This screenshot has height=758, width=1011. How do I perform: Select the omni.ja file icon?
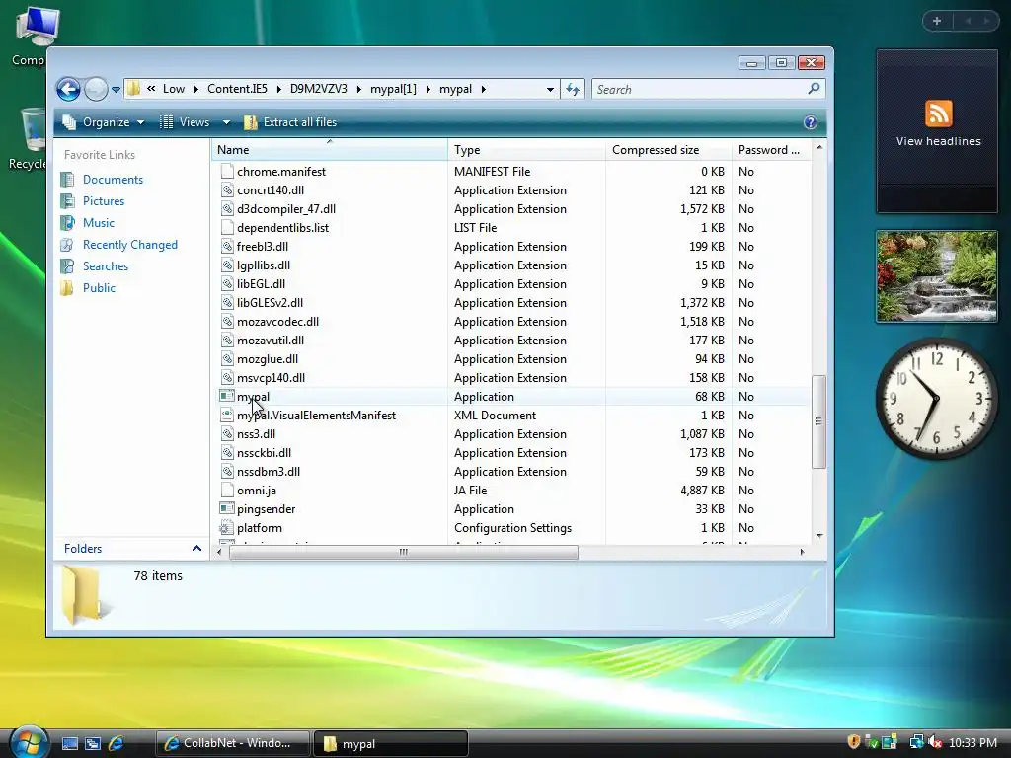pos(226,490)
